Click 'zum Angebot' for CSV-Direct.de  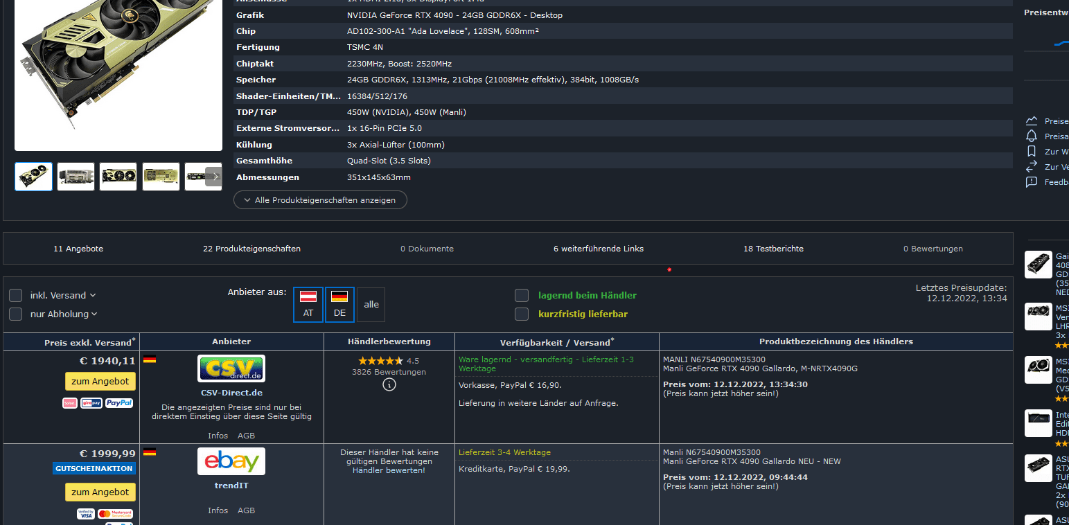tap(100, 382)
